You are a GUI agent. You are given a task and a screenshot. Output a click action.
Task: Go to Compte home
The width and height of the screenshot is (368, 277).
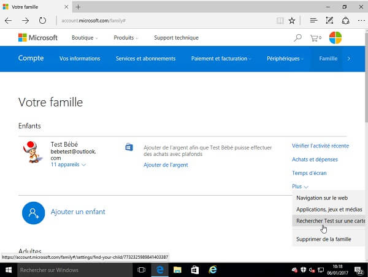(31, 58)
